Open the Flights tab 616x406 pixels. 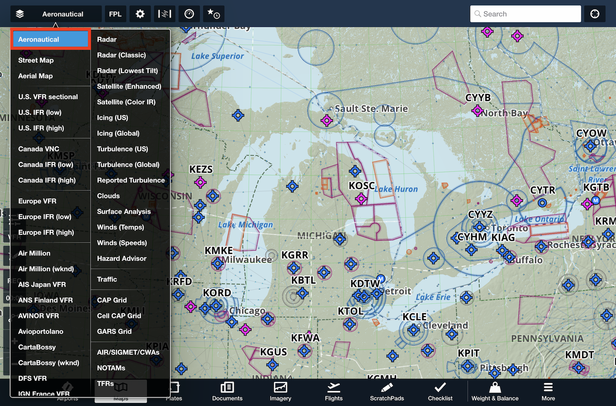334,392
